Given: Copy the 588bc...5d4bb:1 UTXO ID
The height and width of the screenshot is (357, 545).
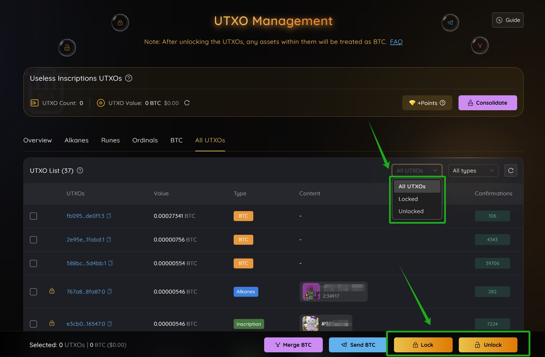Looking at the screenshot, I should [111, 263].
